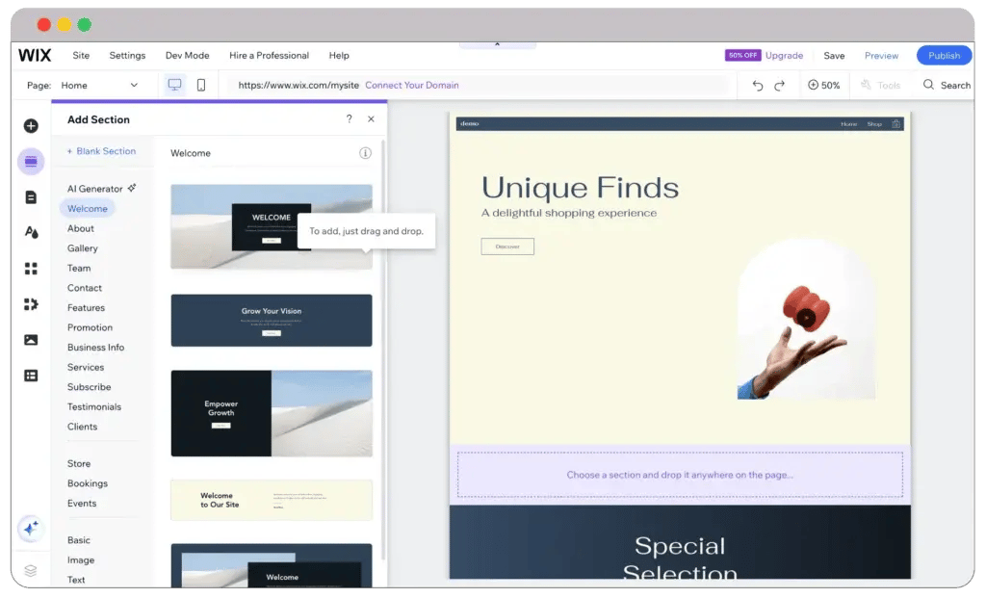Open the 50% zoom control
The width and height of the screenshot is (986, 598).
click(x=823, y=86)
